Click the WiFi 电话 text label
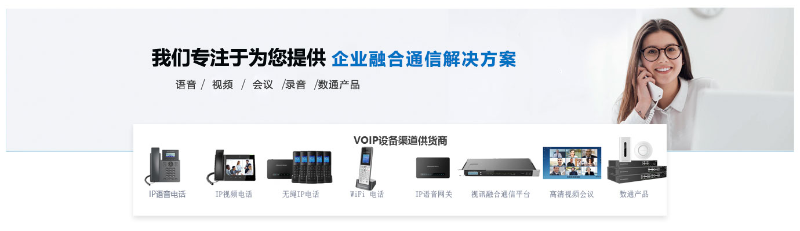The image size is (800, 231). [x=367, y=195]
